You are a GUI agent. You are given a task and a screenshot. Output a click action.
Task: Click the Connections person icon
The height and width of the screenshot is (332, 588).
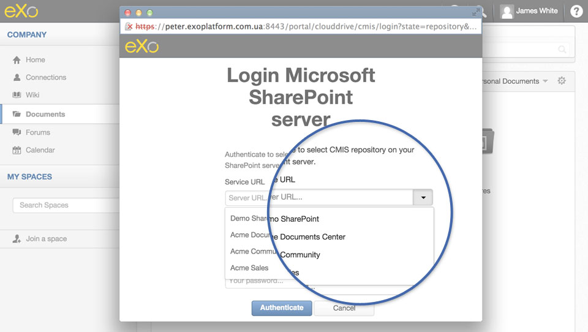pos(17,77)
